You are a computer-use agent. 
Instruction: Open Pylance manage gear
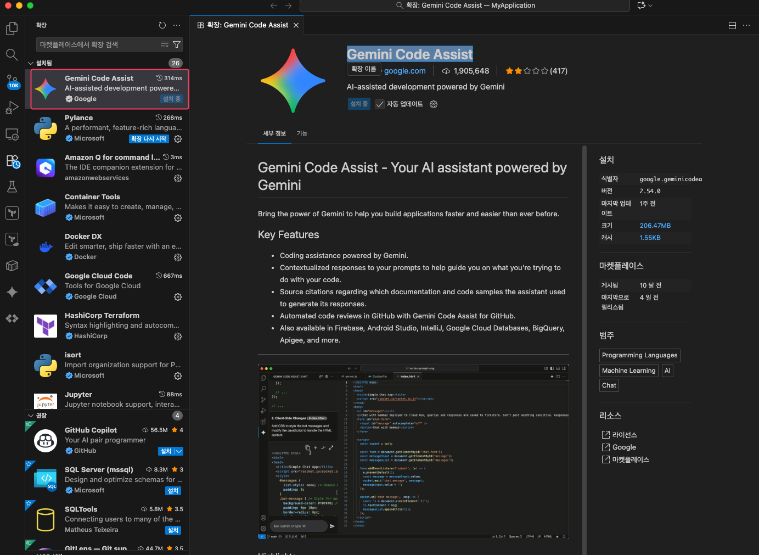click(178, 139)
